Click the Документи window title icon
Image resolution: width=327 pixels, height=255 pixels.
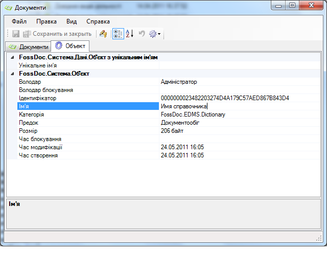pos(9,7)
